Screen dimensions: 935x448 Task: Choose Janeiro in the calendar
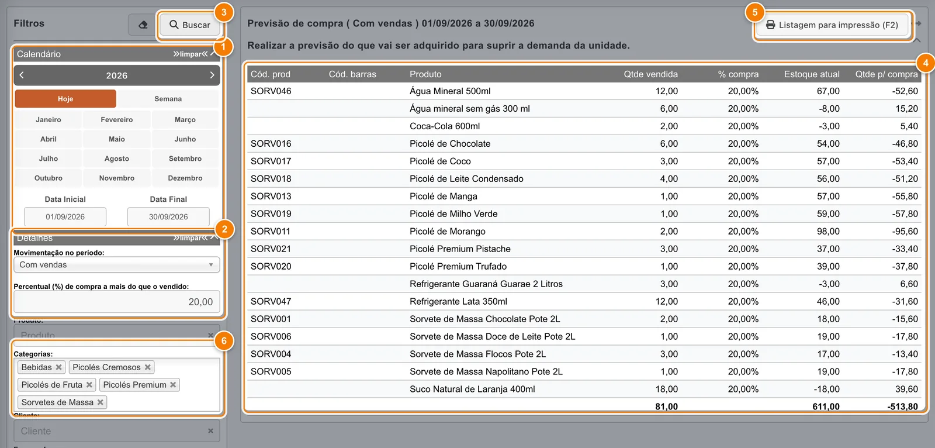pos(49,119)
